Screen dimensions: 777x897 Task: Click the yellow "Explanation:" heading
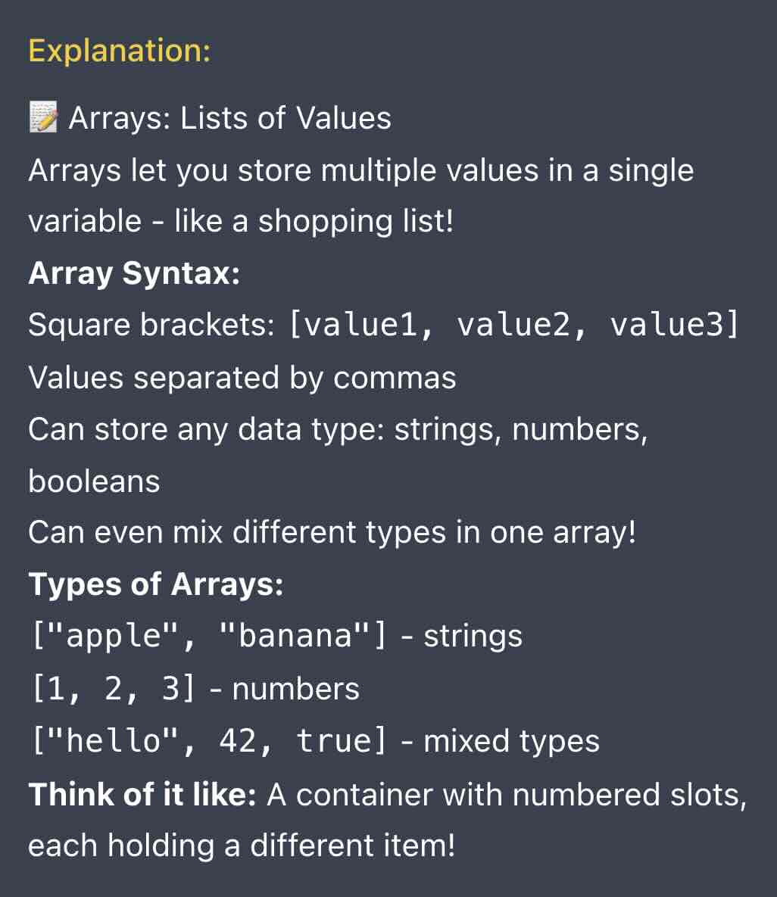(119, 51)
